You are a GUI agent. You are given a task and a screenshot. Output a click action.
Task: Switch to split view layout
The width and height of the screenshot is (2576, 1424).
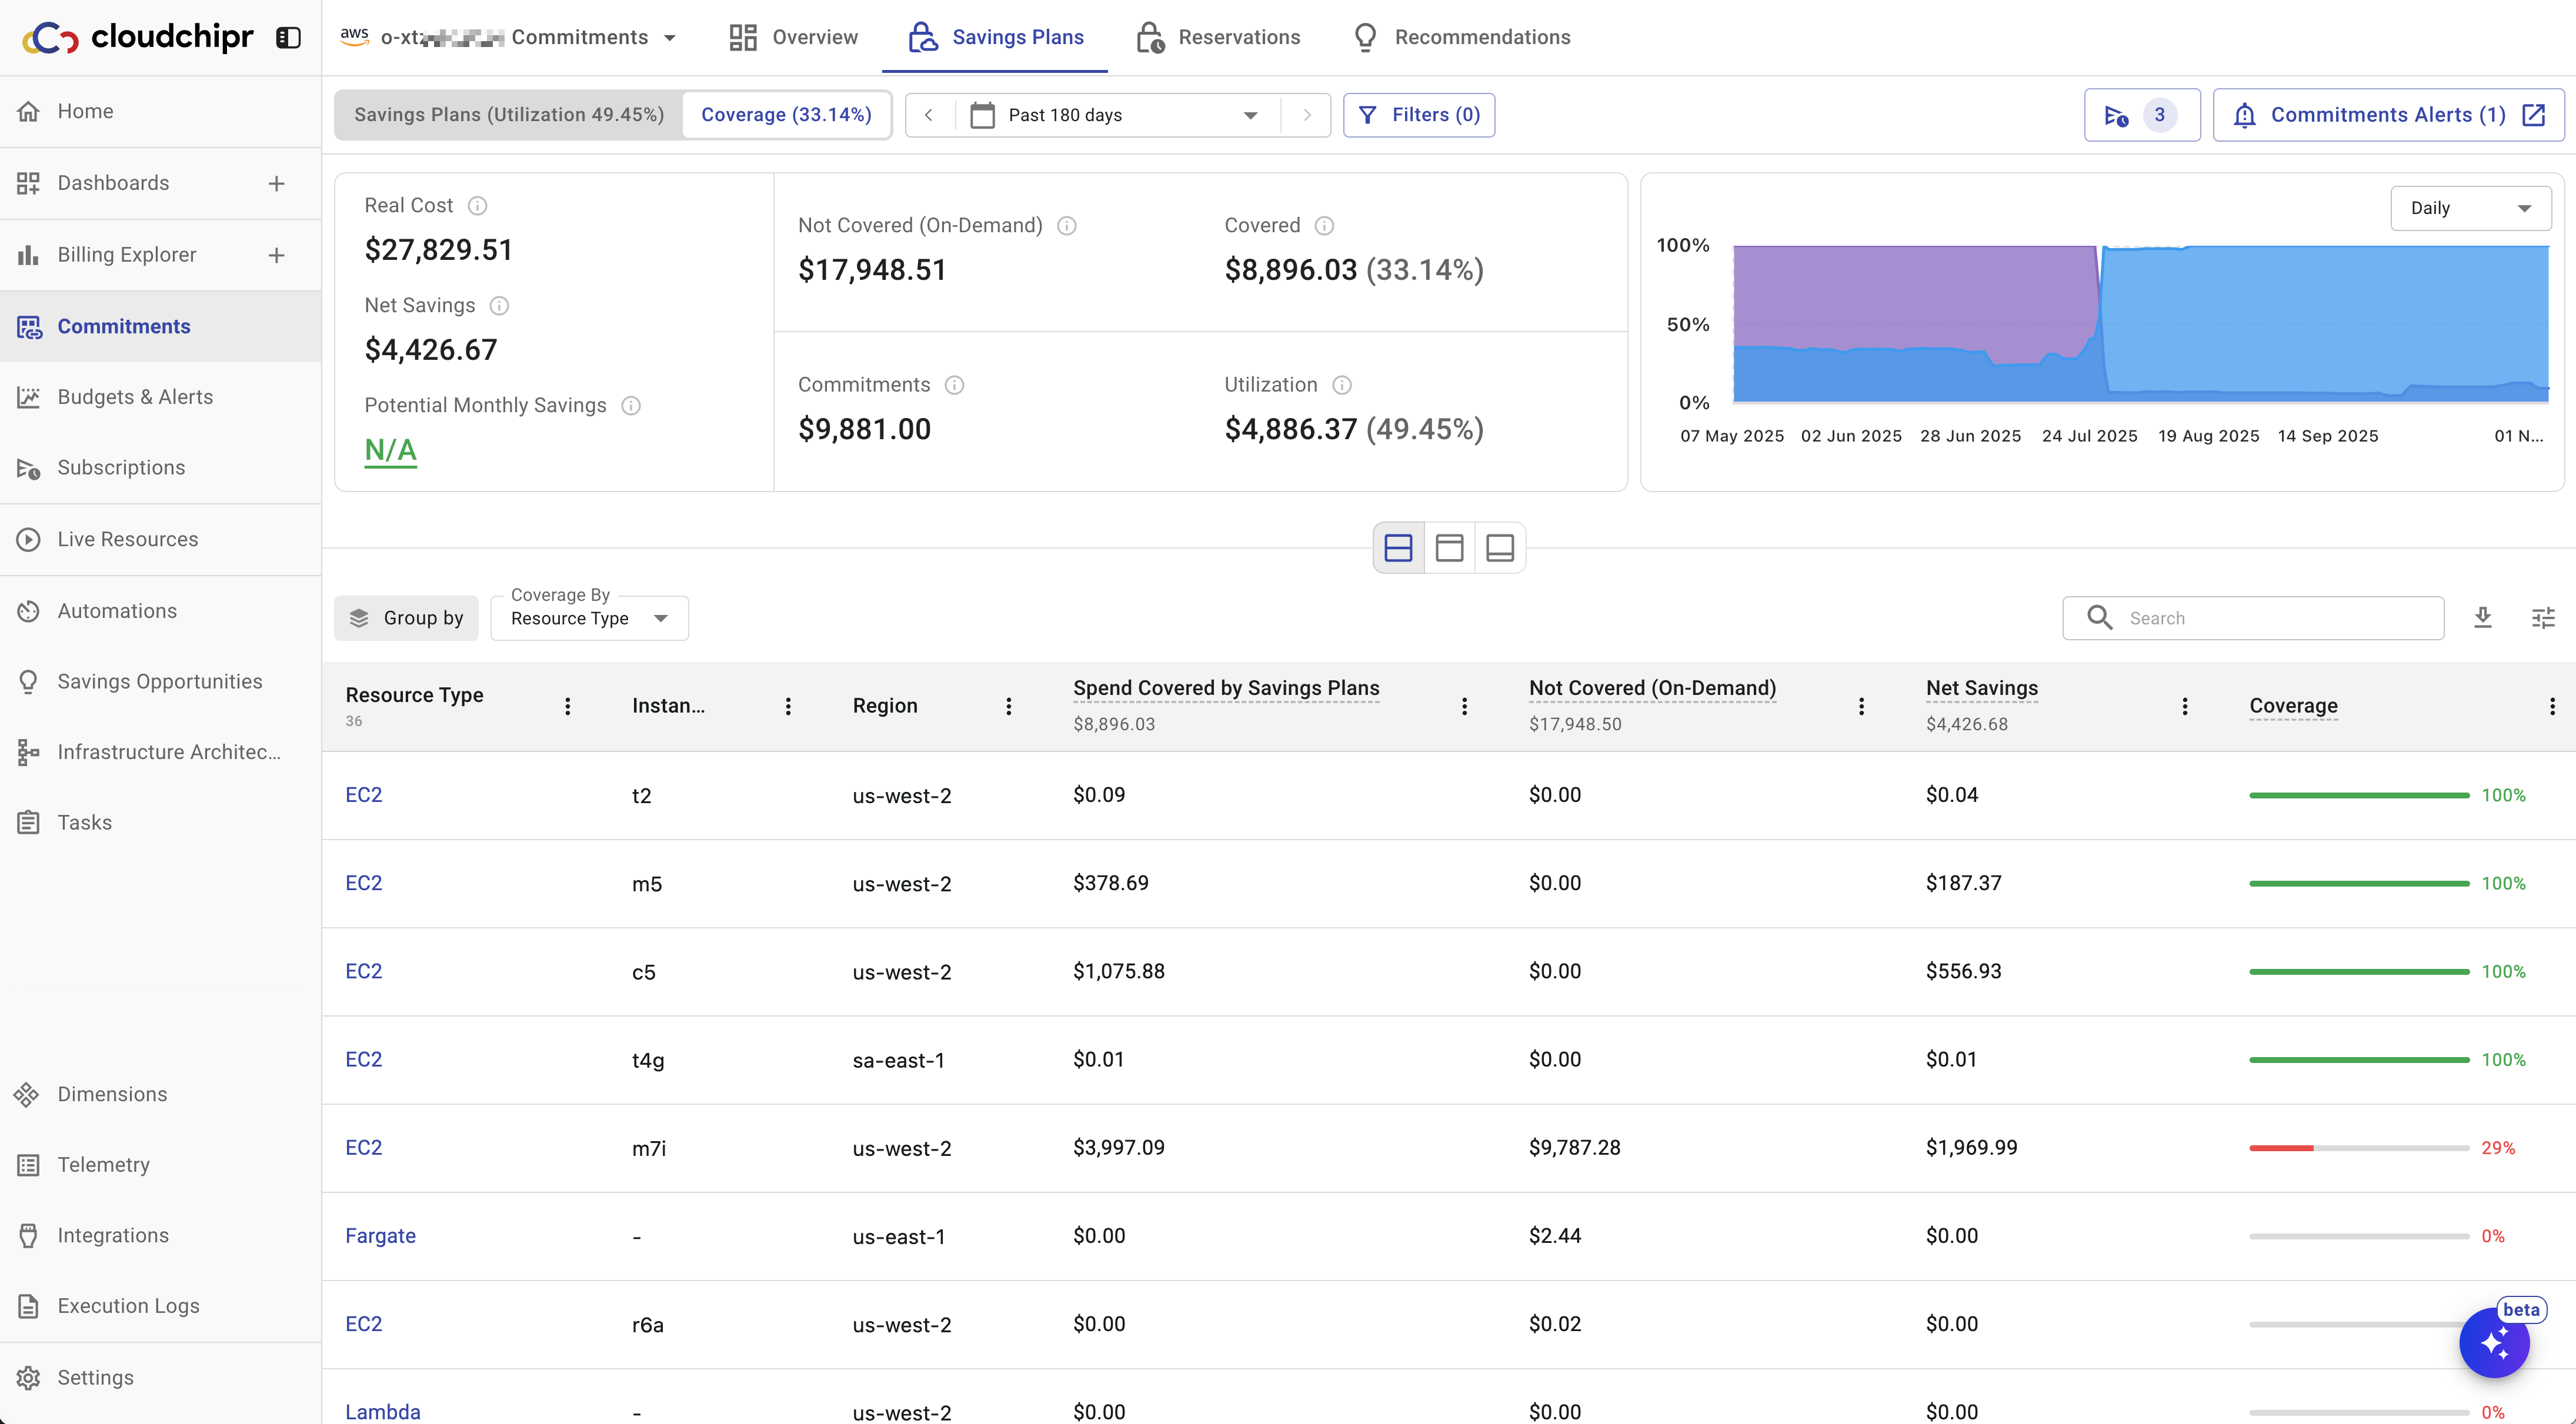click(x=1398, y=548)
